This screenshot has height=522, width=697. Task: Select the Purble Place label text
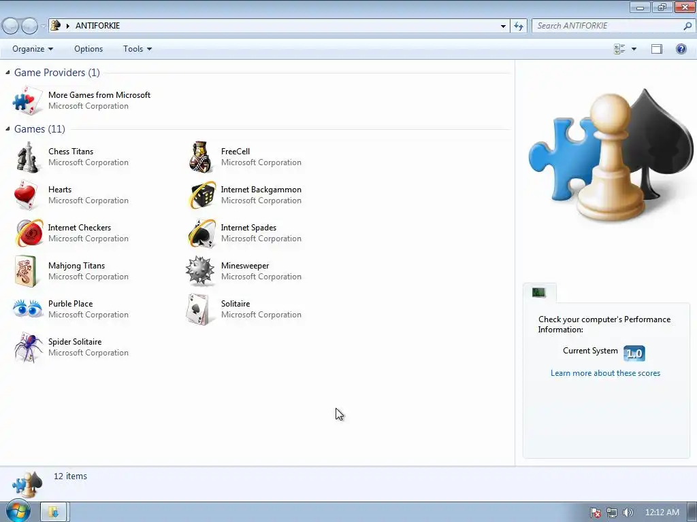tap(70, 304)
